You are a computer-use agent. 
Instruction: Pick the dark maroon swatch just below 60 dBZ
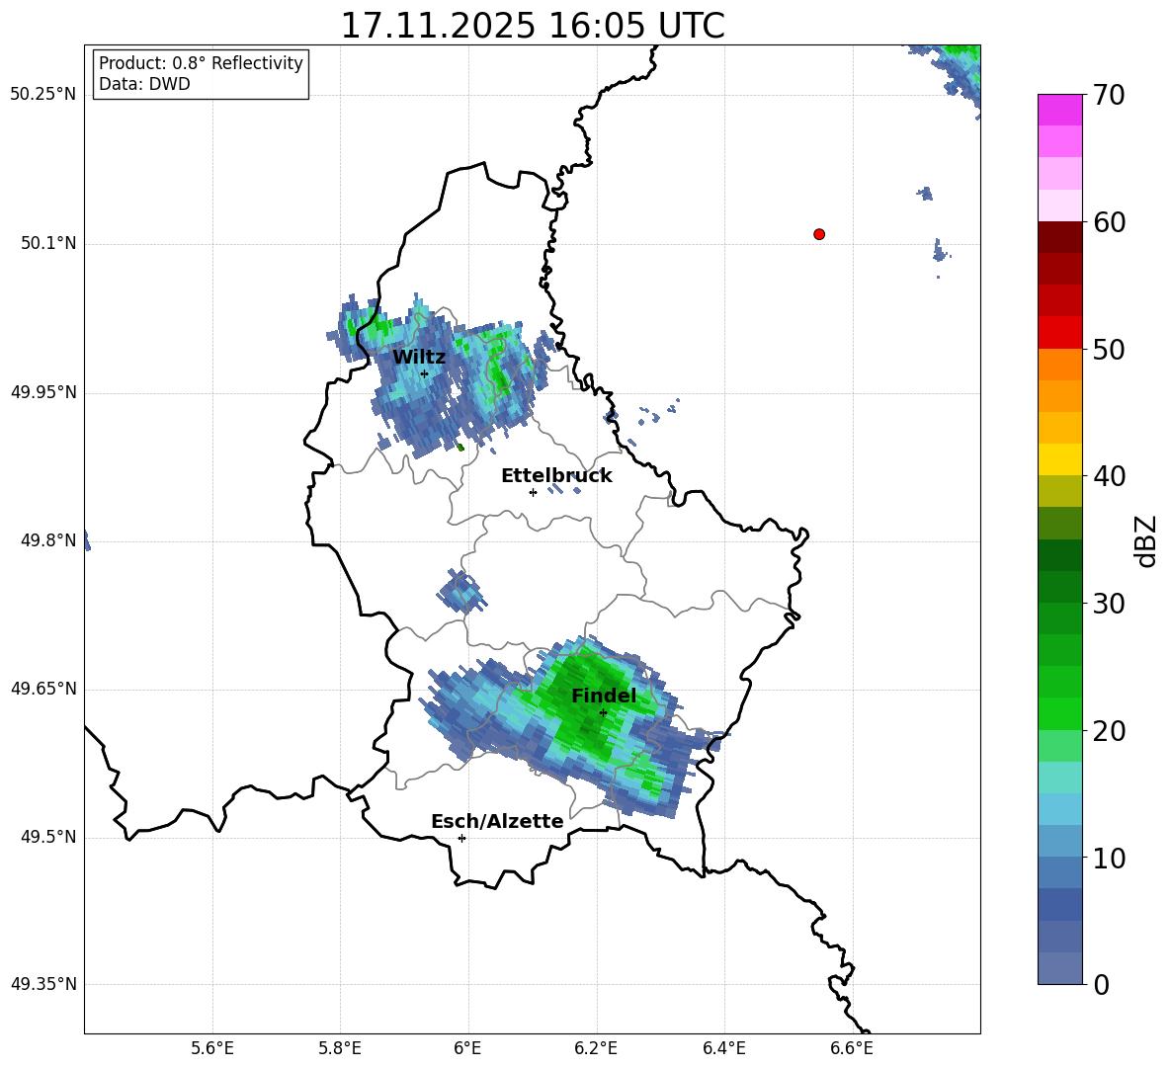coord(1059,237)
